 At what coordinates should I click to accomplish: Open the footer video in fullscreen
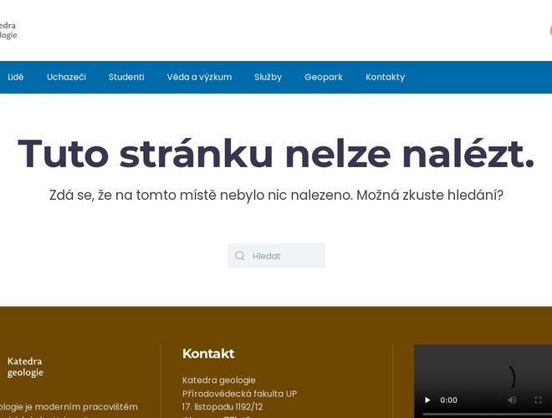(x=539, y=400)
